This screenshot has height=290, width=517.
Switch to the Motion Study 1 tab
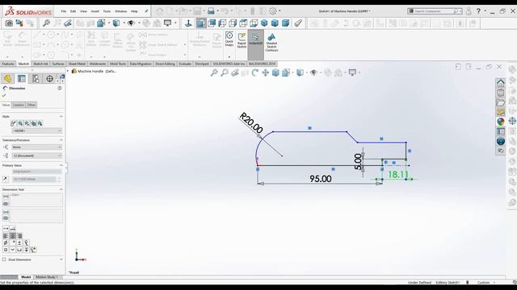[47, 277]
